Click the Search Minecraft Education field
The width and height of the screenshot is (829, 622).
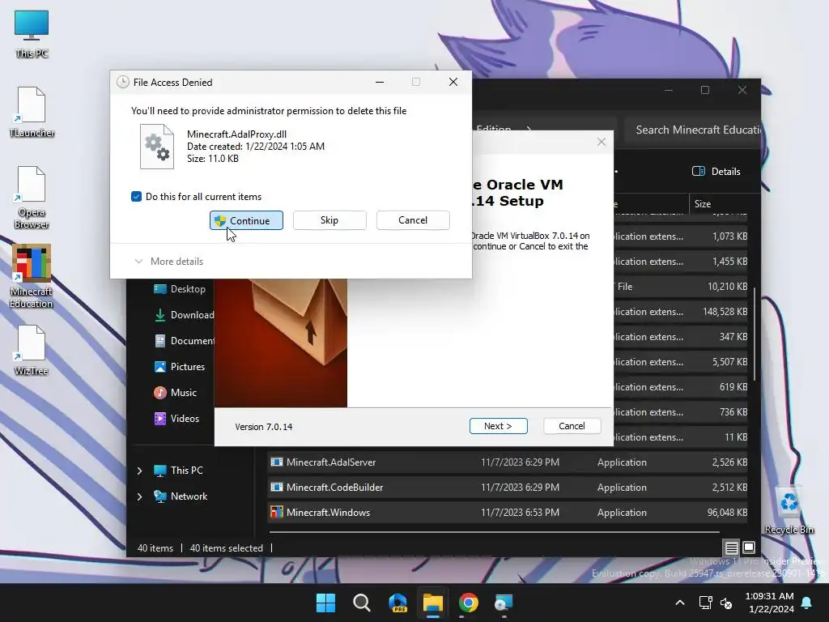(x=693, y=130)
